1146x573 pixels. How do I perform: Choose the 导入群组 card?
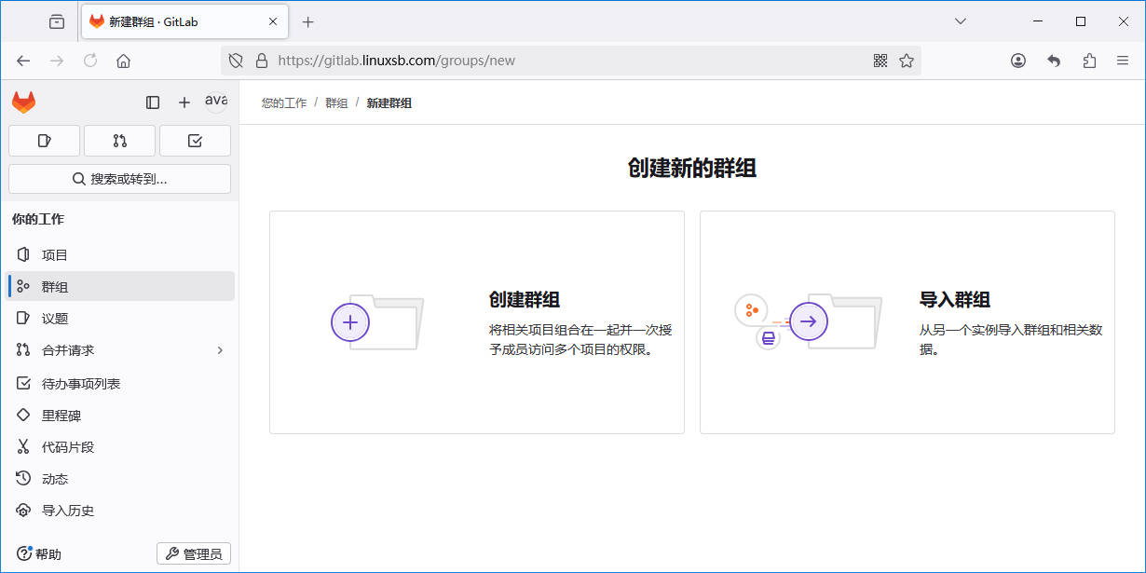(907, 322)
